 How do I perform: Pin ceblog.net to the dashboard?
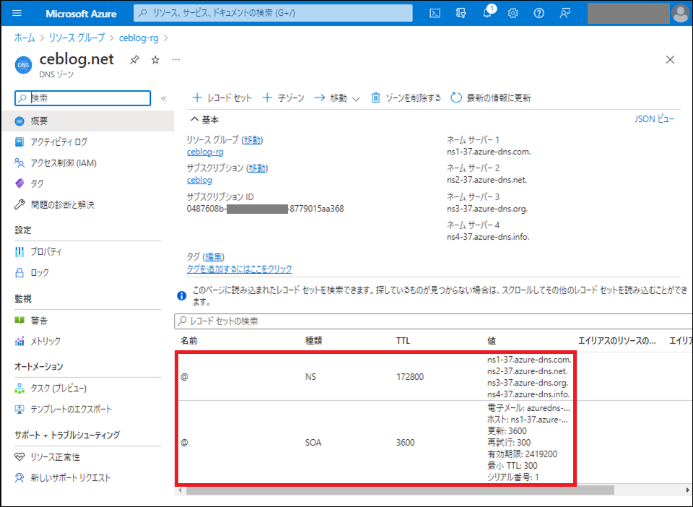134,60
